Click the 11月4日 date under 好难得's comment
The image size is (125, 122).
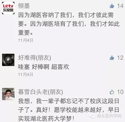pos(26,75)
